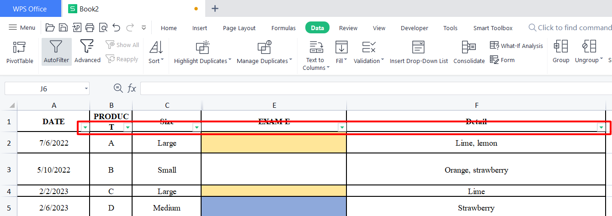Toggle the AutoFilter button
Screen dimensions: 612x216
[57, 52]
